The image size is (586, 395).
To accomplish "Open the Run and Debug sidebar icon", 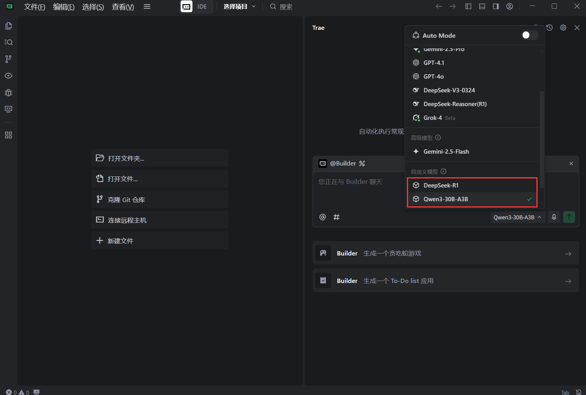I will pos(8,93).
